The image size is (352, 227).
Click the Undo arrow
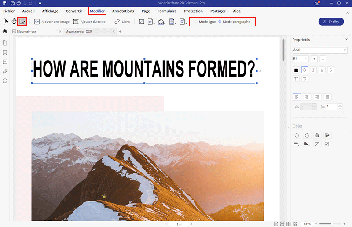point(25,3)
